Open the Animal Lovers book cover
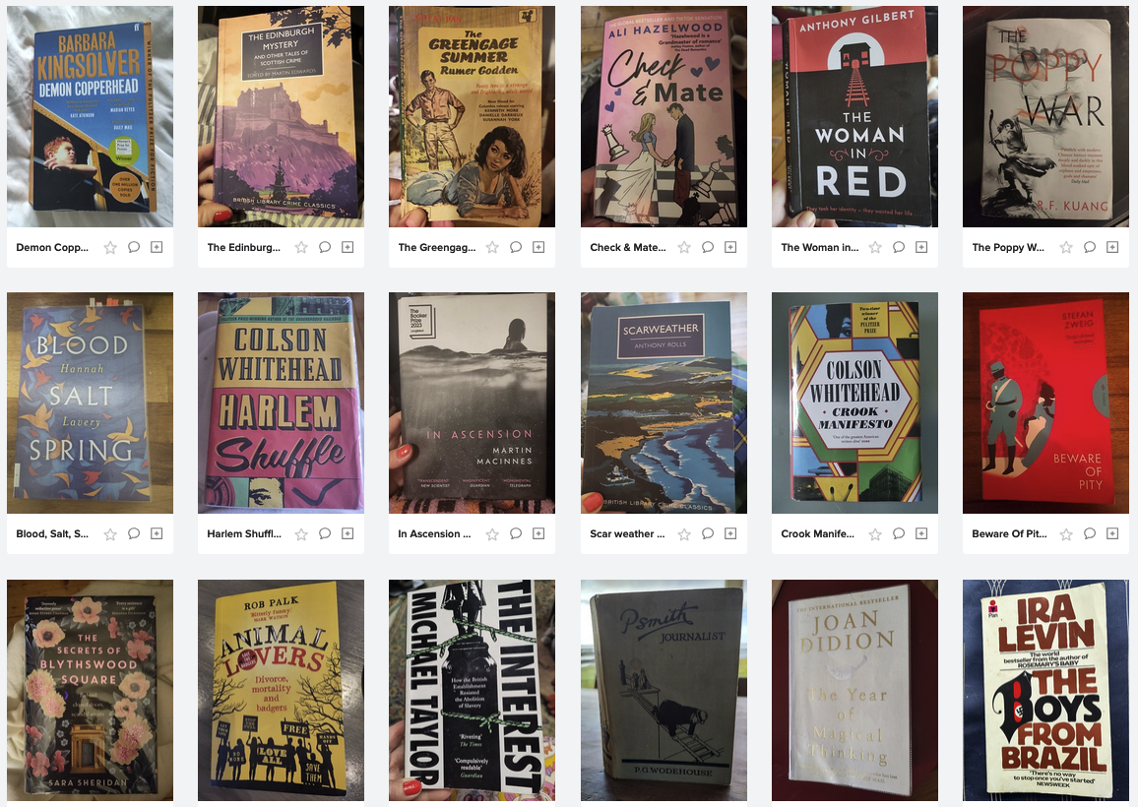 pyautogui.click(x=281, y=690)
